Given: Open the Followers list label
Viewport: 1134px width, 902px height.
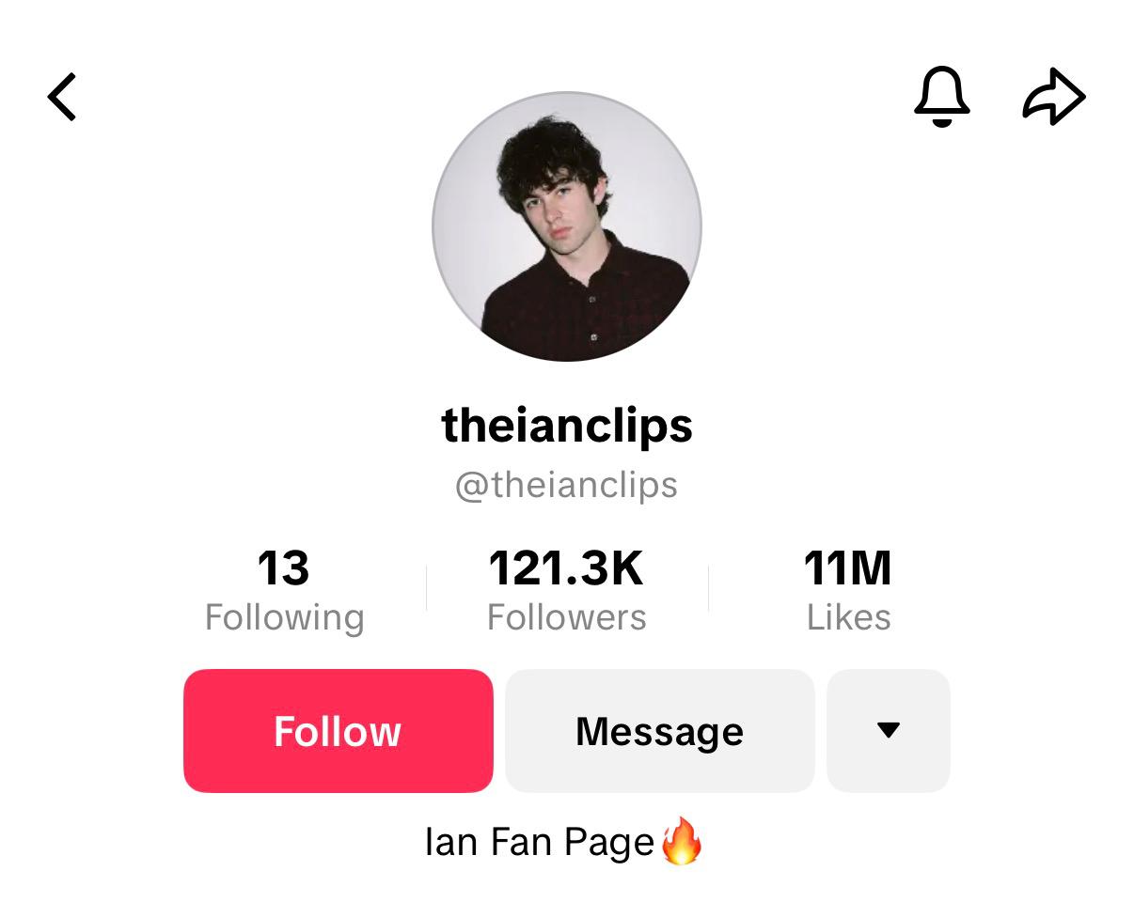Looking at the screenshot, I should pyautogui.click(x=567, y=617).
